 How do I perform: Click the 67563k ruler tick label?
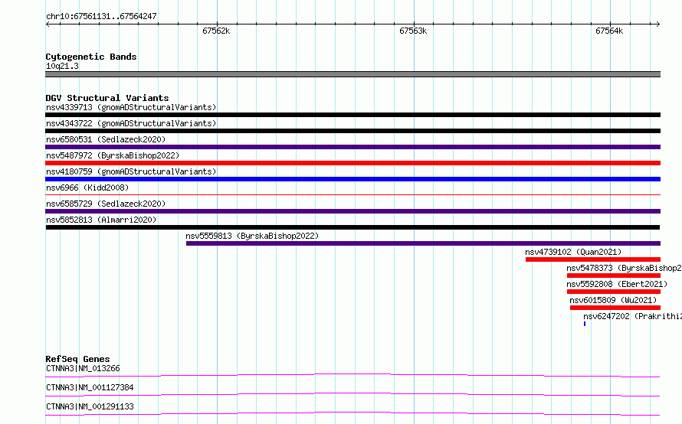click(x=413, y=31)
